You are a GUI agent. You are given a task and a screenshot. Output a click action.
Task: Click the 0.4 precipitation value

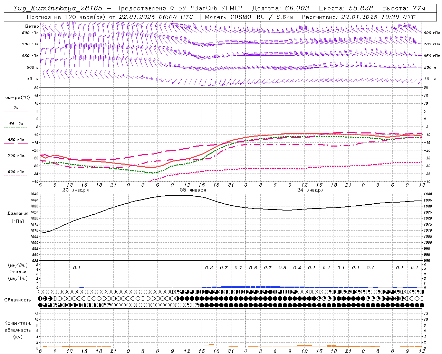[x=297, y=268]
